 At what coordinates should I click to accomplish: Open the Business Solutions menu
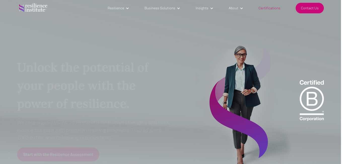[160, 8]
